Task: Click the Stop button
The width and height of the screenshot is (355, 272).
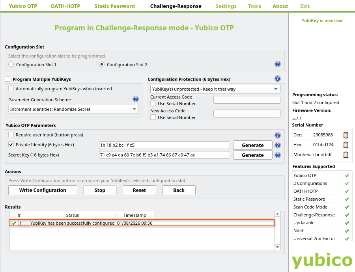Action: (x=100, y=190)
